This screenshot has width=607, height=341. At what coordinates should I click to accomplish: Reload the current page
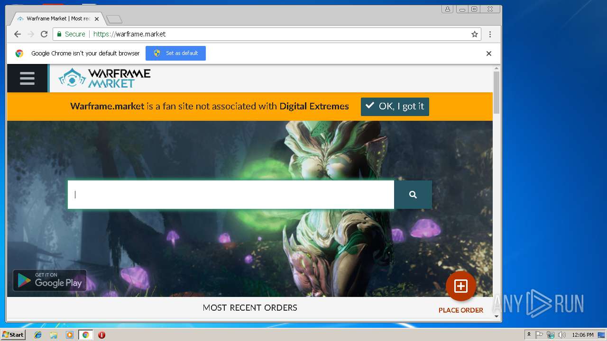tap(44, 34)
